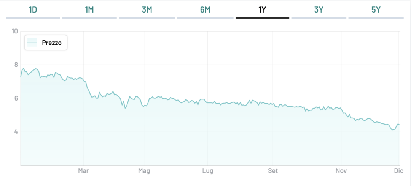
Task: Click the price line's last point at Dic
Action: pos(399,125)
